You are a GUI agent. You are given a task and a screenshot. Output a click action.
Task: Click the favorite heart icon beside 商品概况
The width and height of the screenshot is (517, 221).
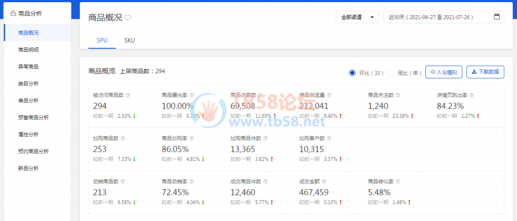coord(128,18)
